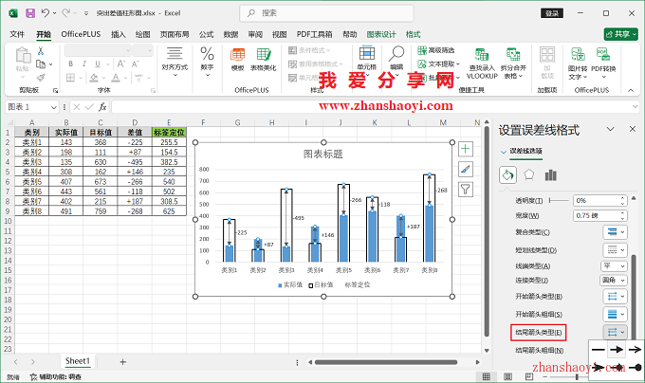Click the Save icon in title bar
This screenshot has width=645, height=383.
pyautogui.click(x=30, y=13)
